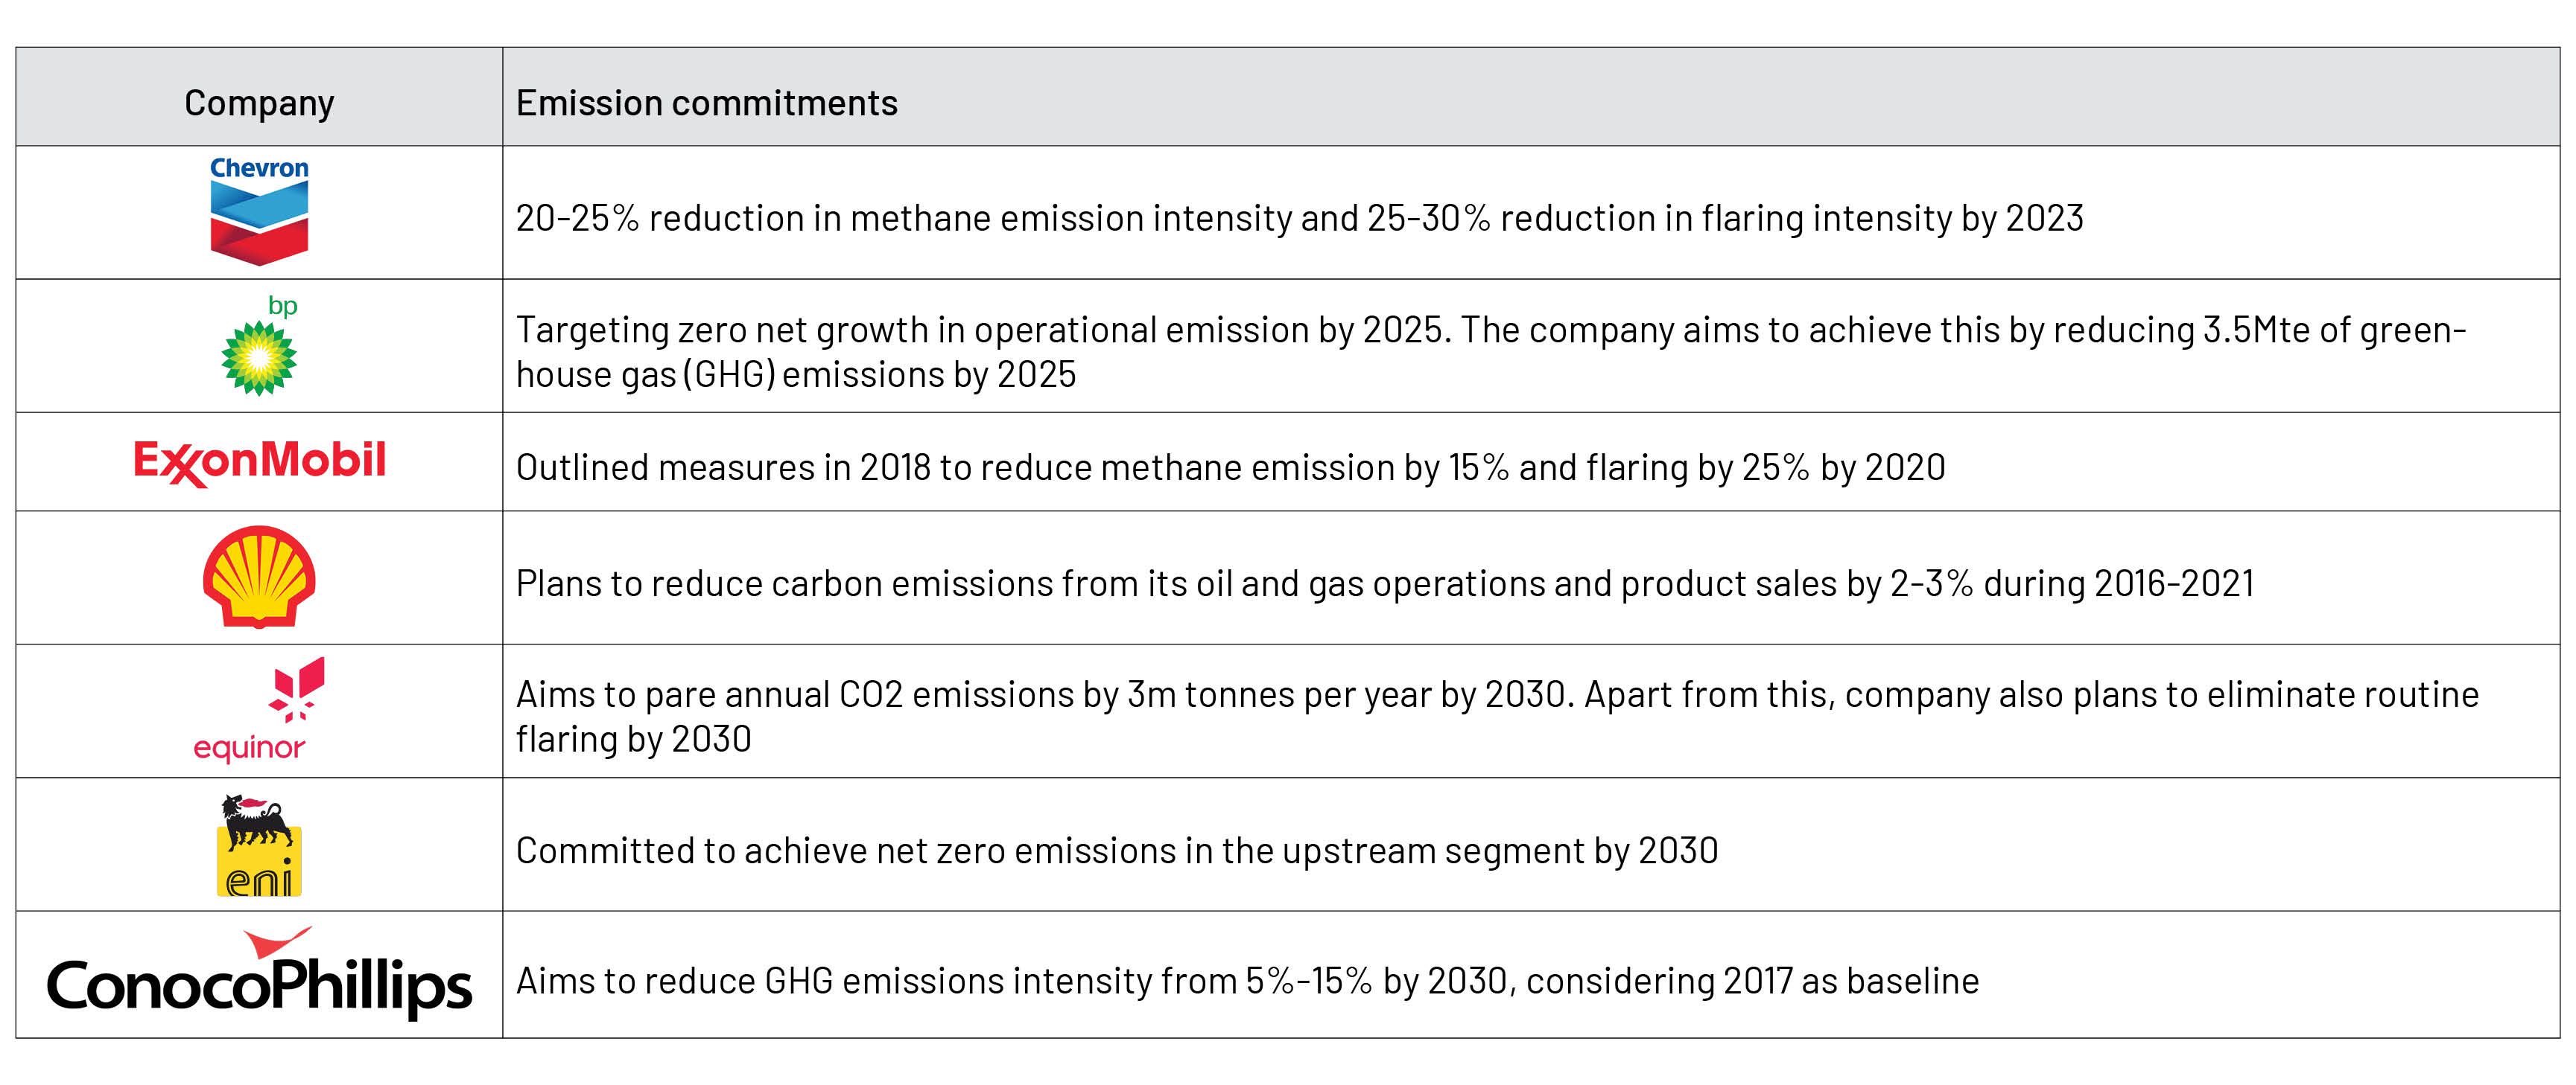Click Eni's net zero upstream commitment text
Screen dimensions: 2576x1085
pyautogui.click(x=1117, y=851)
